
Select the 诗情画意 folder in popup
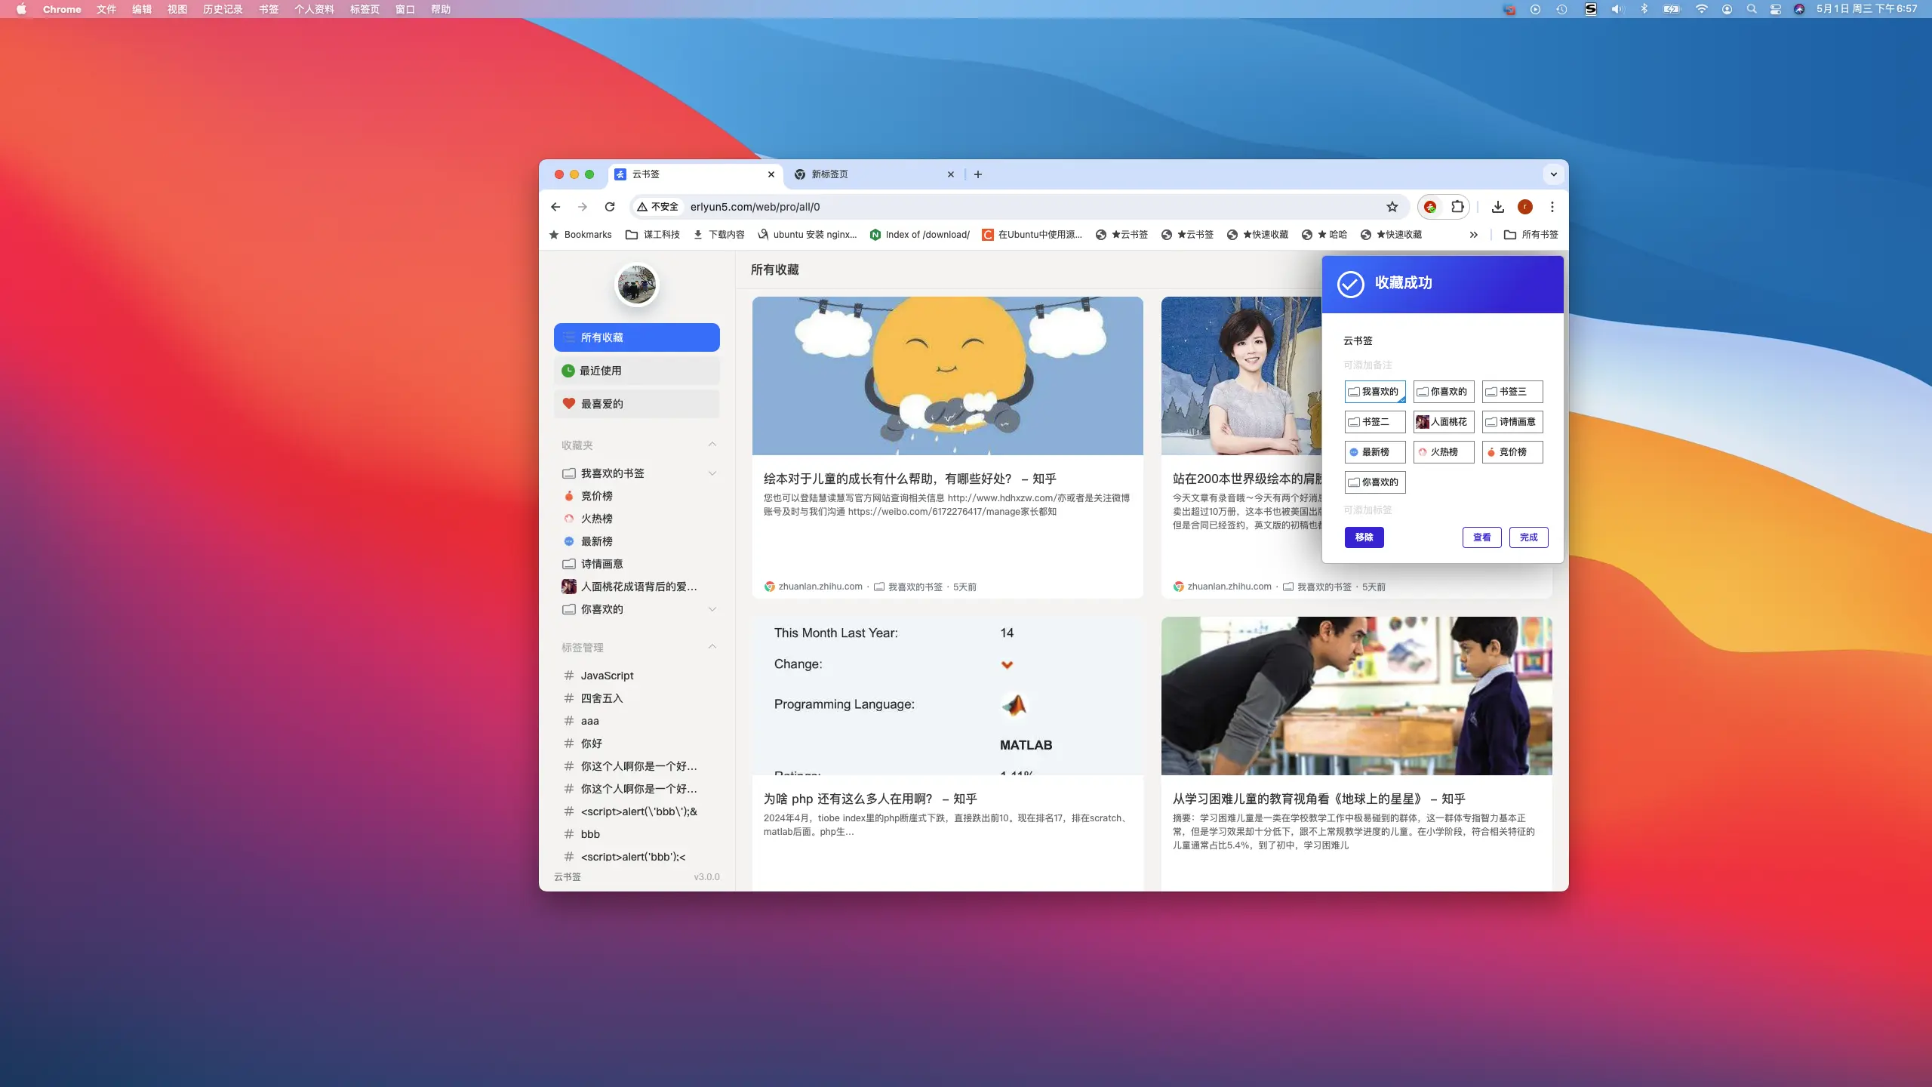[1512, 422]
